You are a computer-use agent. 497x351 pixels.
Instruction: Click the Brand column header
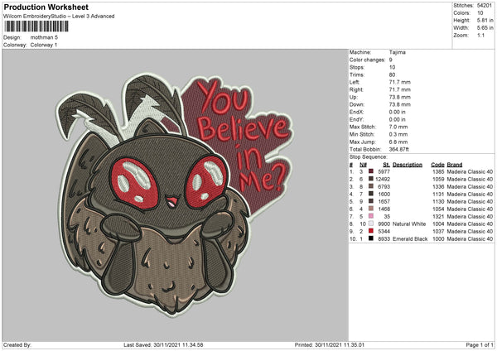point(455,165)
